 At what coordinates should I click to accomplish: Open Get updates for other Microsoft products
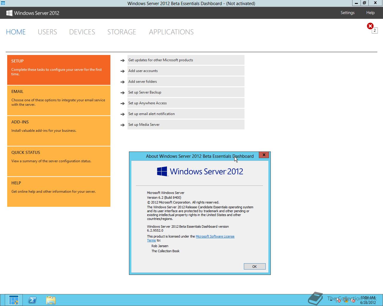click(186, 60)
